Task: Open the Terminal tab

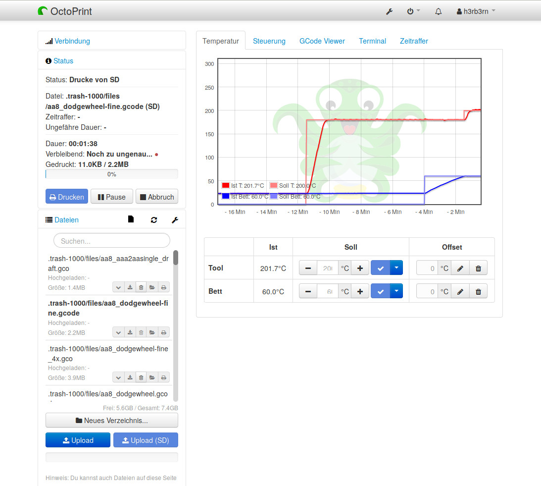Action: [372, 41]
